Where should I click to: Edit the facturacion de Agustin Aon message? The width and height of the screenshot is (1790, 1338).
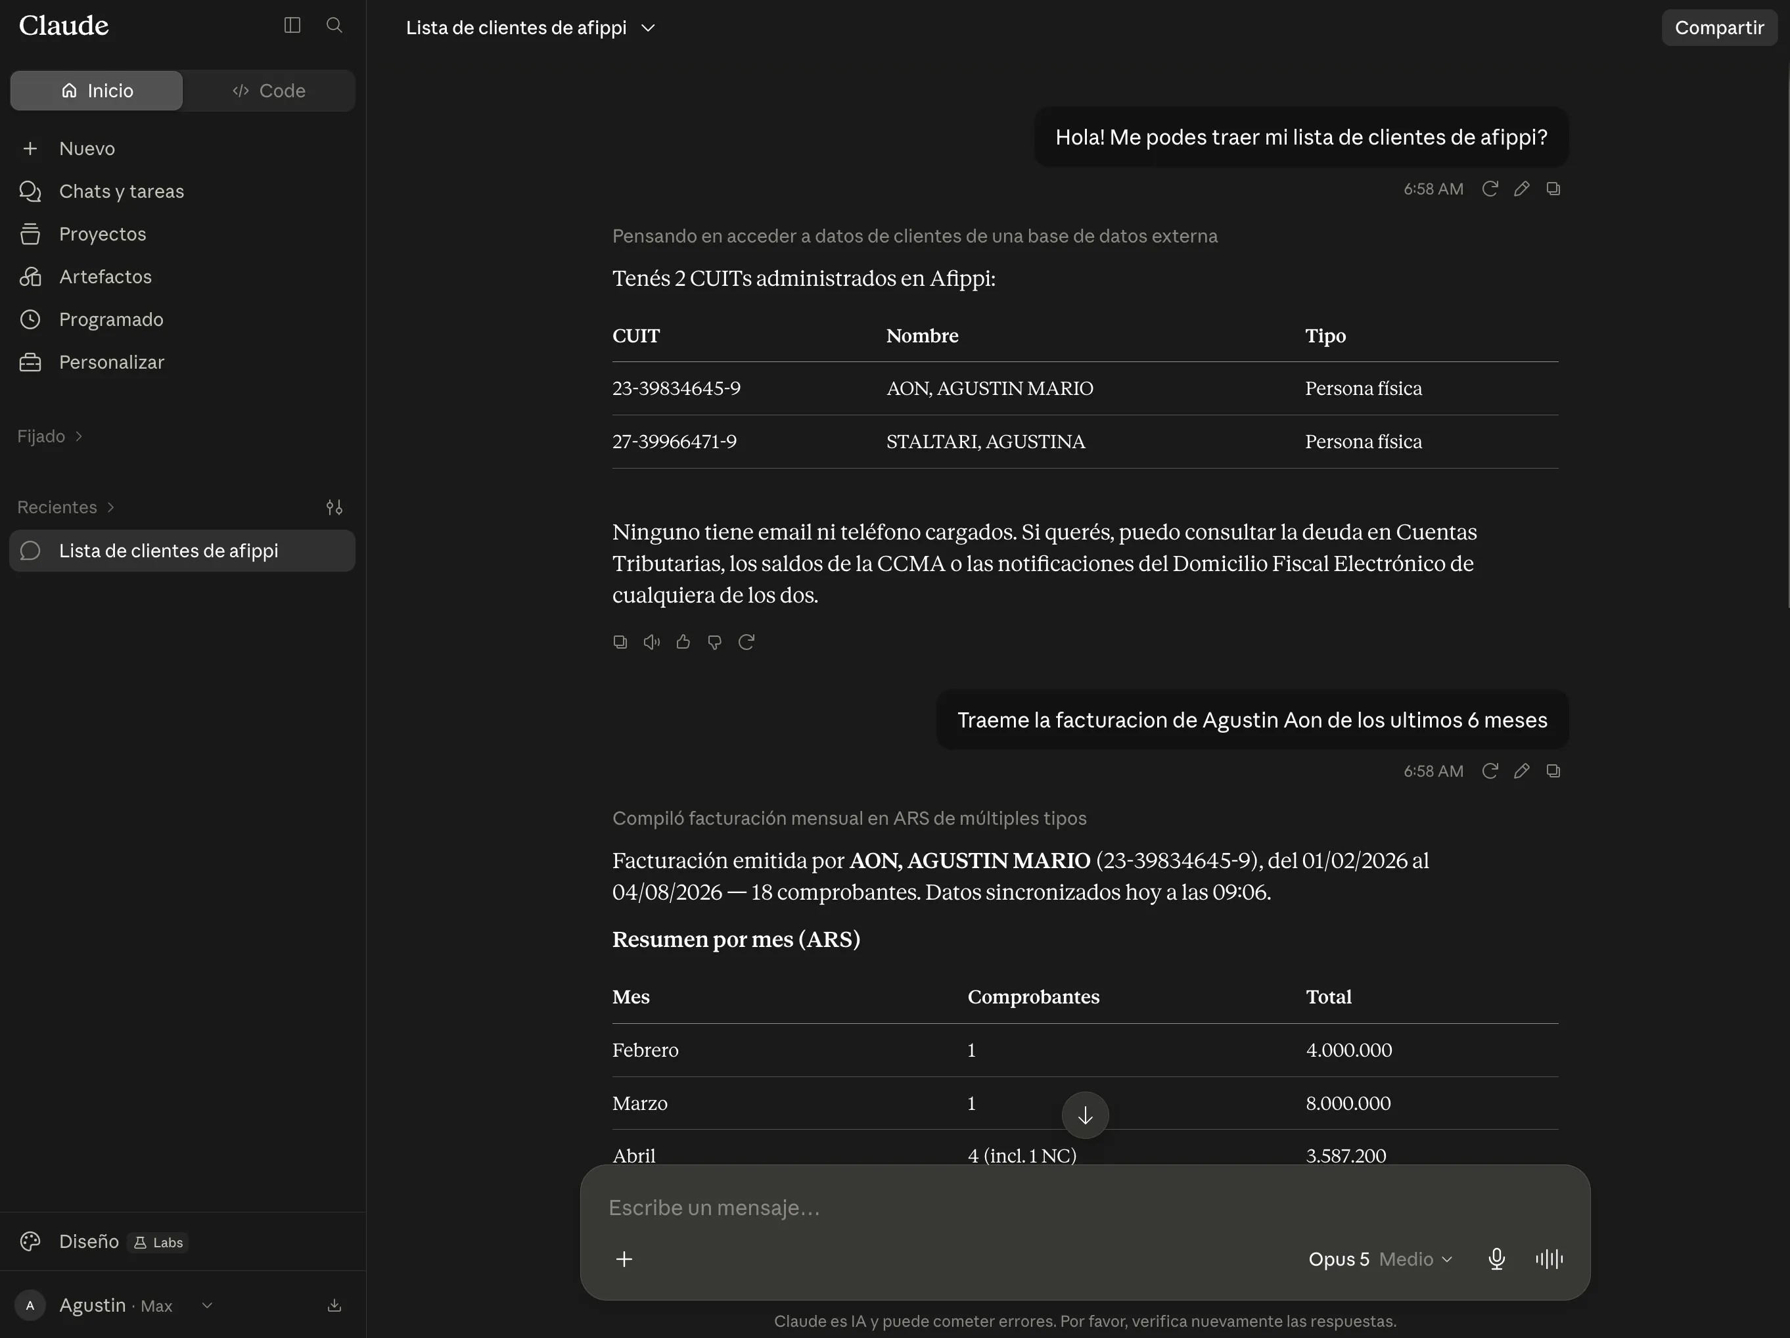[x=1521, y=771]
